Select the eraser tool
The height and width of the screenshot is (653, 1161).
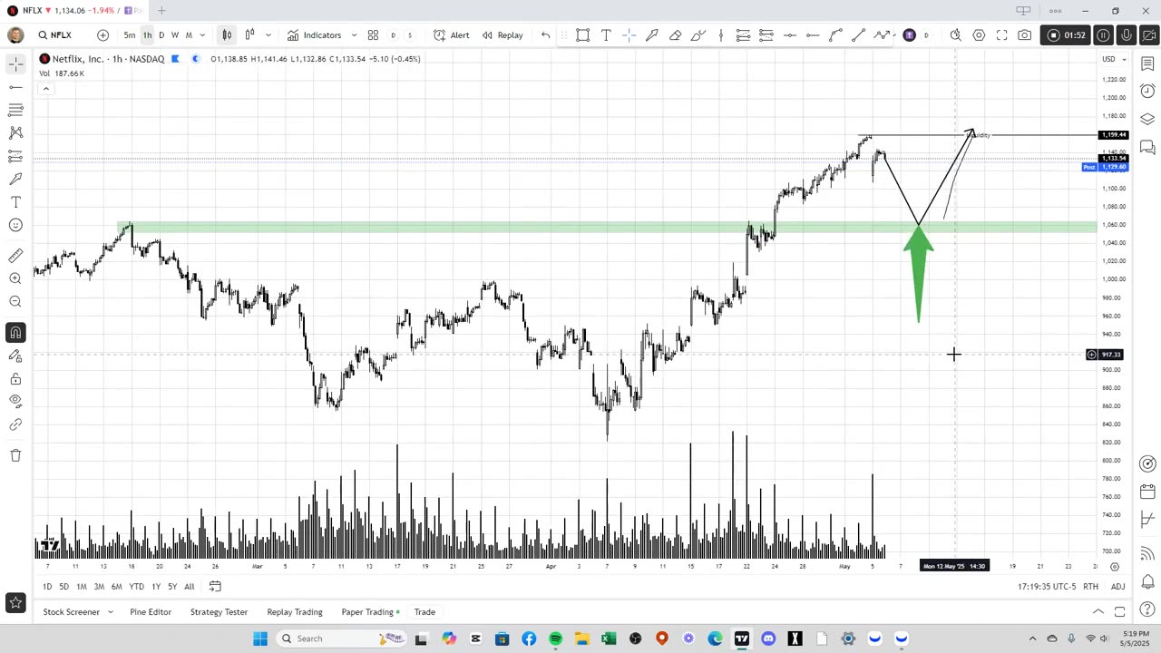[675, 35]
